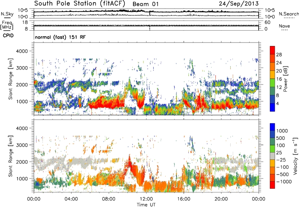Select the N.Sky legend label

coord(7,14)
